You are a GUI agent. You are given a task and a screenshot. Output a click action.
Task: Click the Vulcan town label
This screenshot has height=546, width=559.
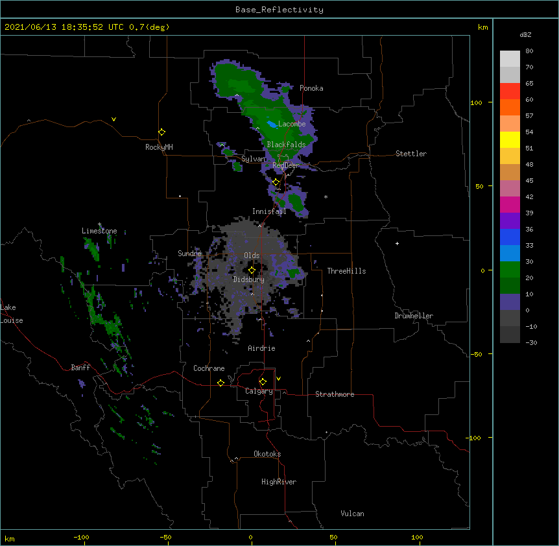point(352,514)
